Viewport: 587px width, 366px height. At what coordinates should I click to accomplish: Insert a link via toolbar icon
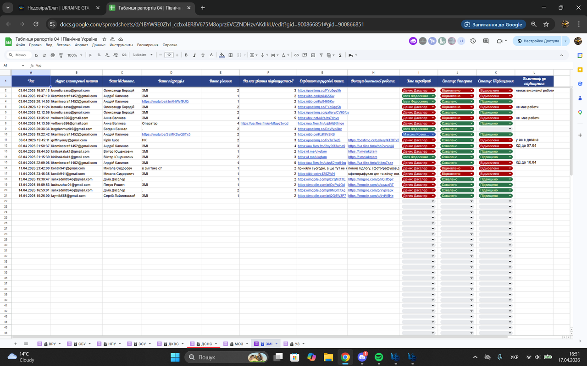(297, 55)
